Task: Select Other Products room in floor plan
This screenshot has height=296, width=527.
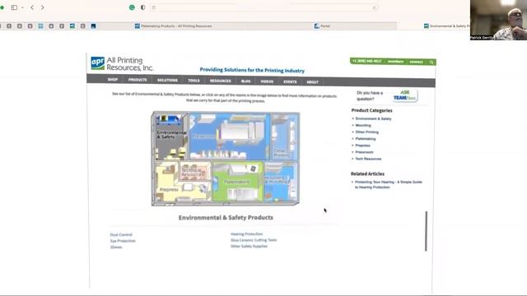Action: 284,136
